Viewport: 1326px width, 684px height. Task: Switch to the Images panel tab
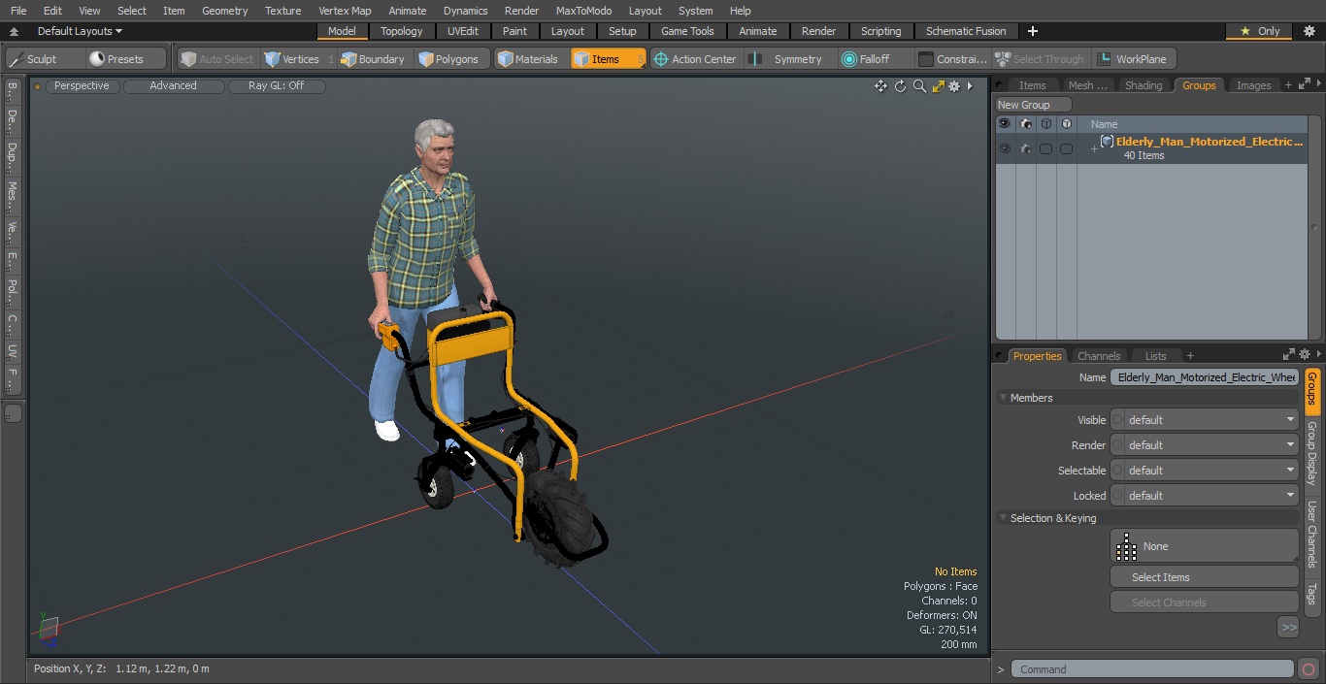(1253, 85)
